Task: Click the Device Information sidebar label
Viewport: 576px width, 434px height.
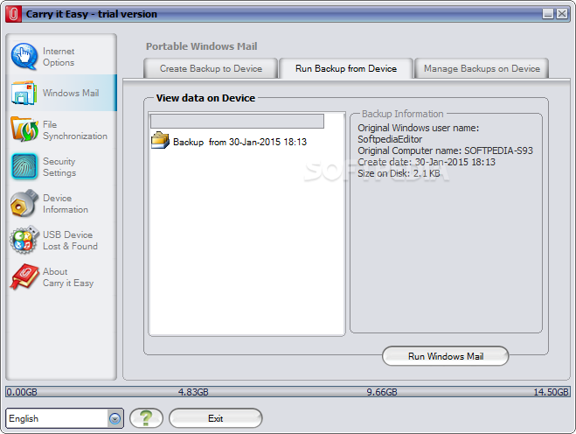Action: click(66, 204)
